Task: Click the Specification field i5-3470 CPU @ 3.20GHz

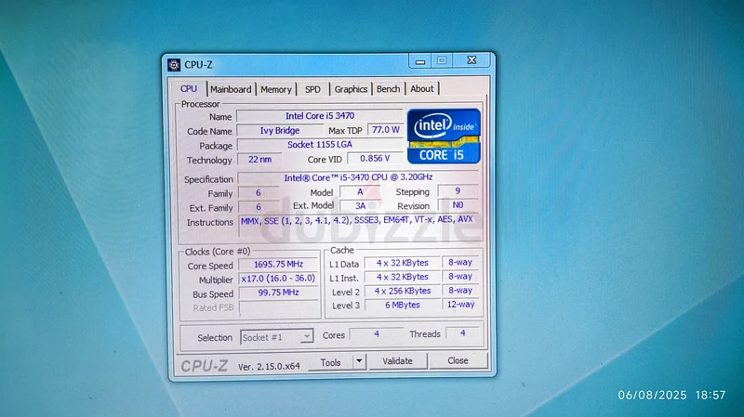Action: (358, 177)
